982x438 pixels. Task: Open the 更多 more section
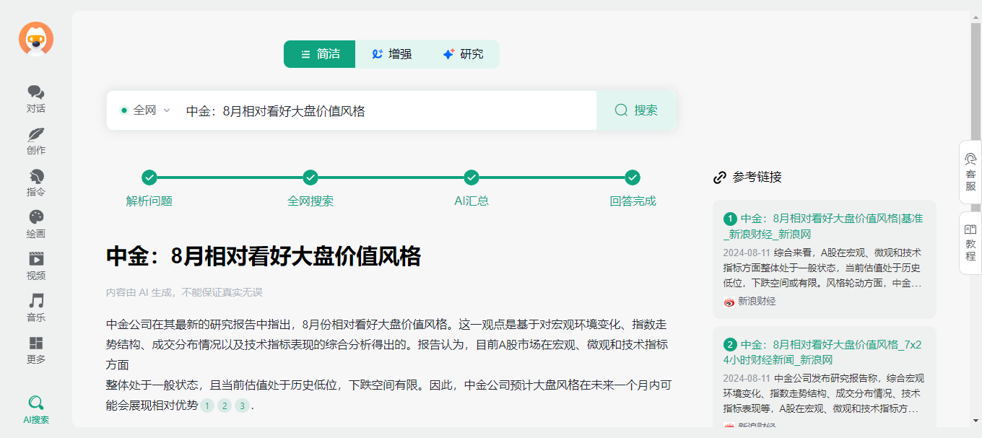(36, 350)
